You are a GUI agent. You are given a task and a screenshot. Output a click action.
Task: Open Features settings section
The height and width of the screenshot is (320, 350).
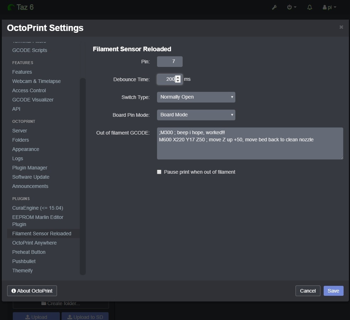point(22,72)
